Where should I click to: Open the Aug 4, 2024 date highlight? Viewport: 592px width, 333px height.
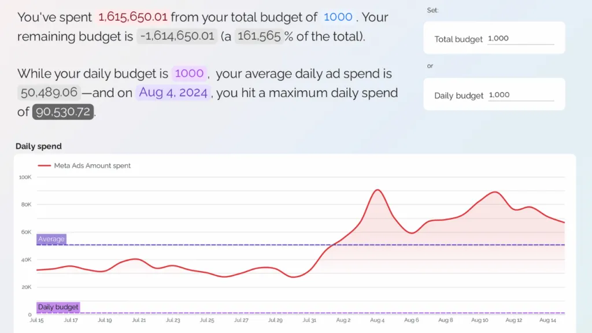173,92
